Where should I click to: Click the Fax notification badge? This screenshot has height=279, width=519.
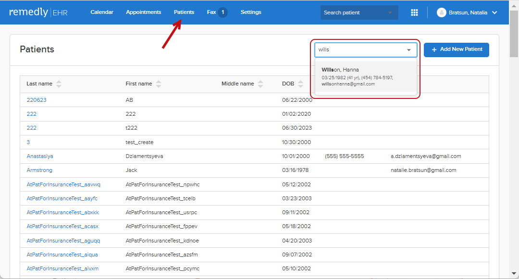[222, 12]
